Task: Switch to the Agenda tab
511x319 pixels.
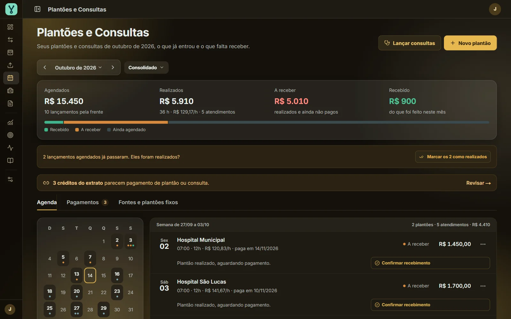Action: tap(47, 202)
